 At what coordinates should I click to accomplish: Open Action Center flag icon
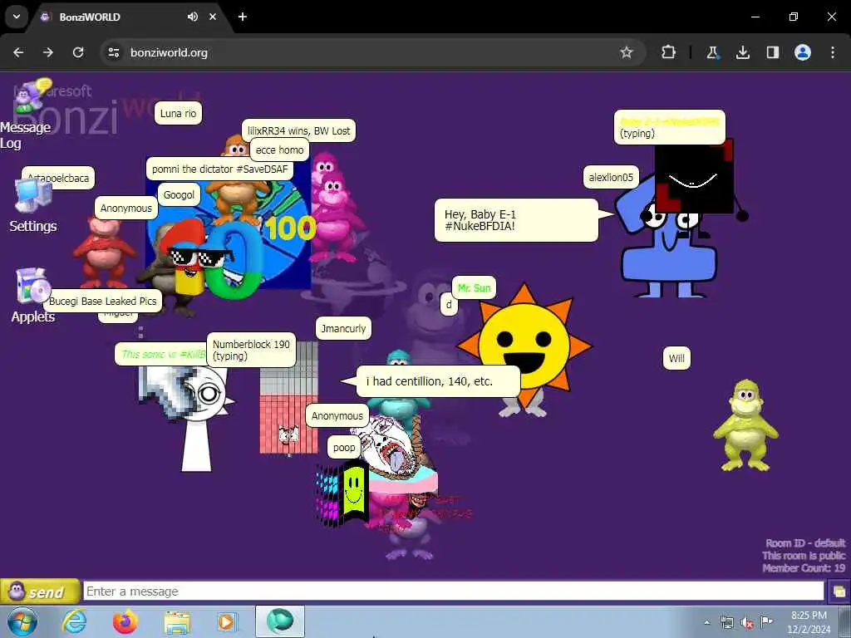tap(766, 621)
